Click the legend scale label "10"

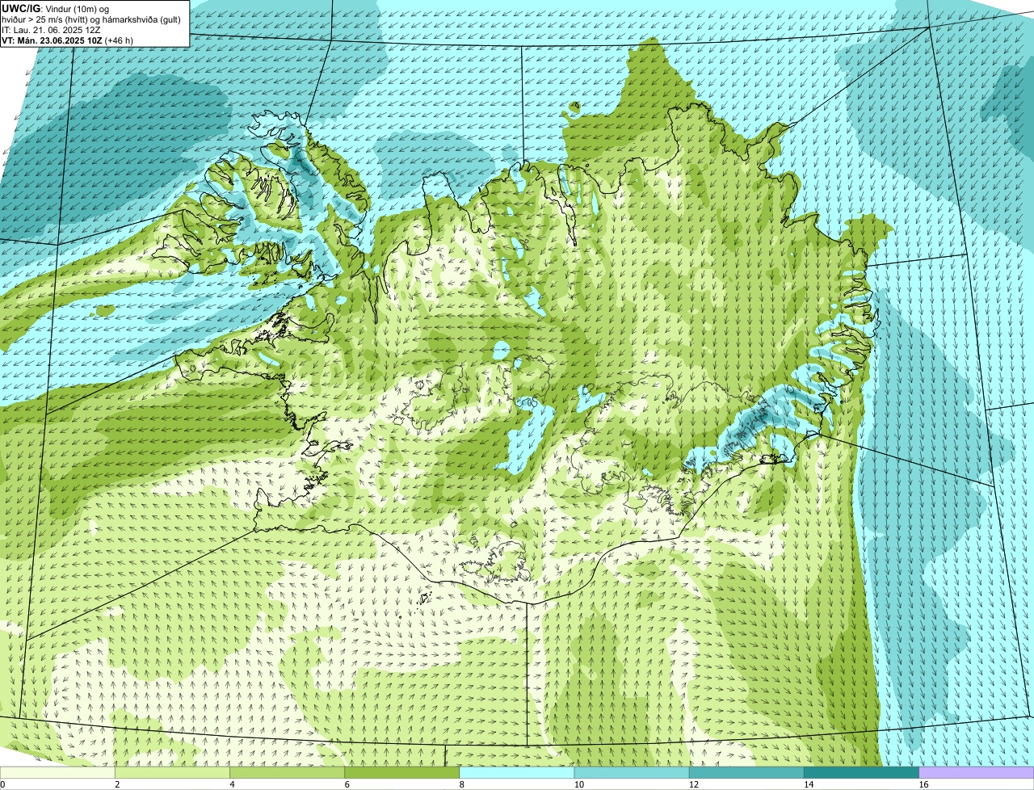point(578,784)
